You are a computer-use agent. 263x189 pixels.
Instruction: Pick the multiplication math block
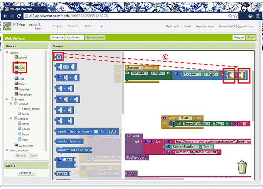(x=68, y=99)
